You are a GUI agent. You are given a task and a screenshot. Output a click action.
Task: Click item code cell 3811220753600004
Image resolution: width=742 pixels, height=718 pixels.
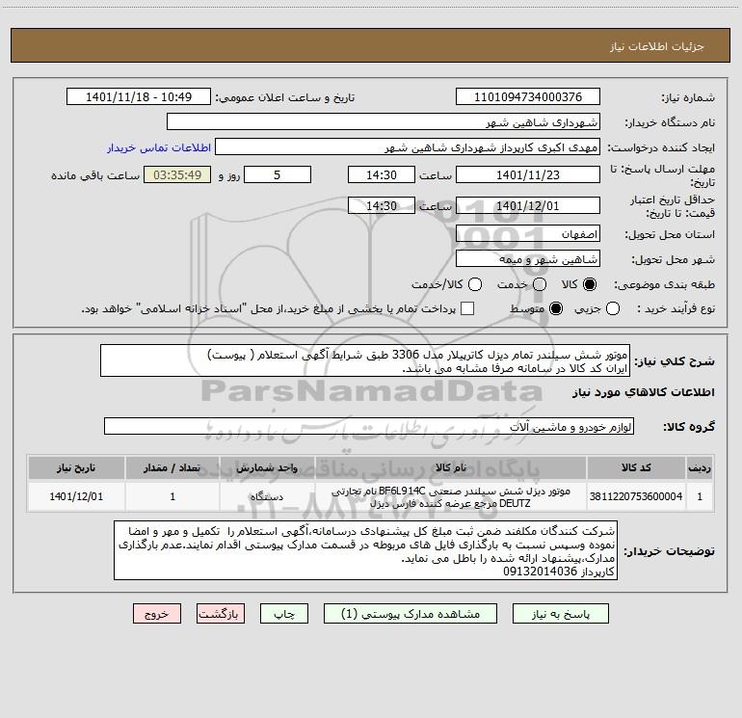[636, 496]
